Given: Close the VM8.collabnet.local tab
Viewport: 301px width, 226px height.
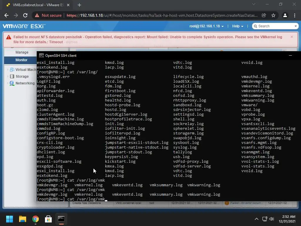Looking at the screenshot, I should point(68,5).
